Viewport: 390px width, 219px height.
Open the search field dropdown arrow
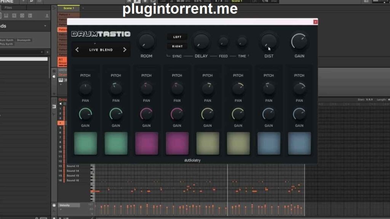pos(47,52)
